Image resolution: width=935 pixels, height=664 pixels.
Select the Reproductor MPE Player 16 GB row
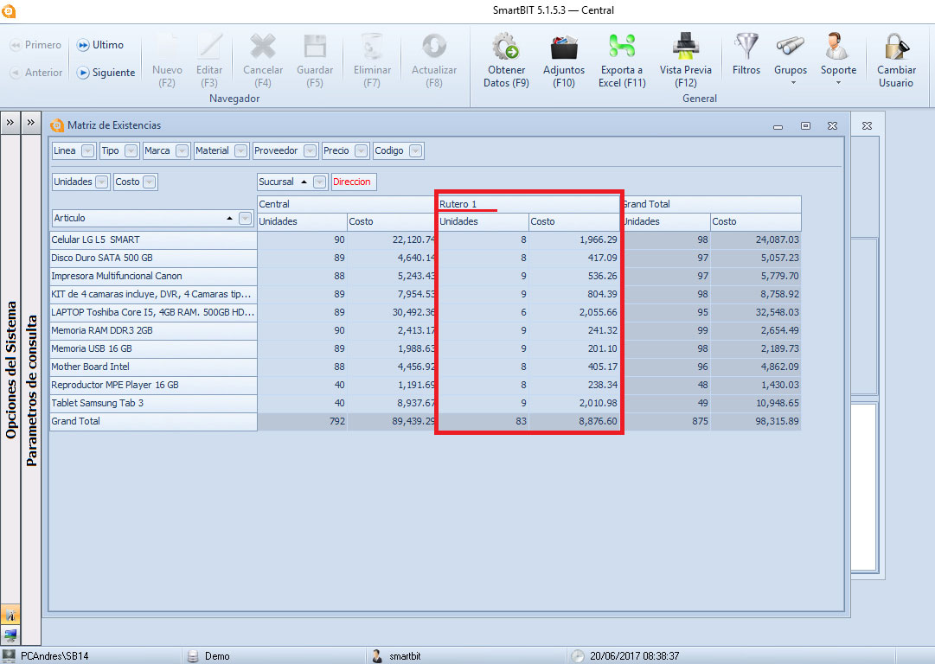point(153,385)
